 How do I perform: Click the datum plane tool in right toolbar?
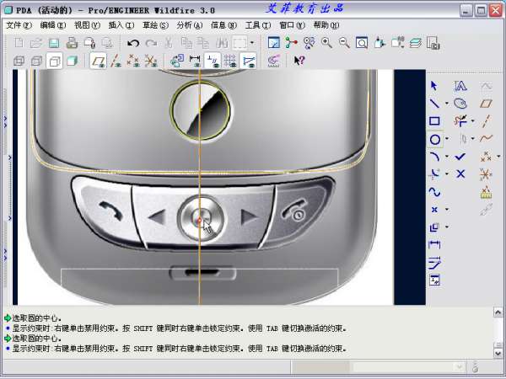486,104
